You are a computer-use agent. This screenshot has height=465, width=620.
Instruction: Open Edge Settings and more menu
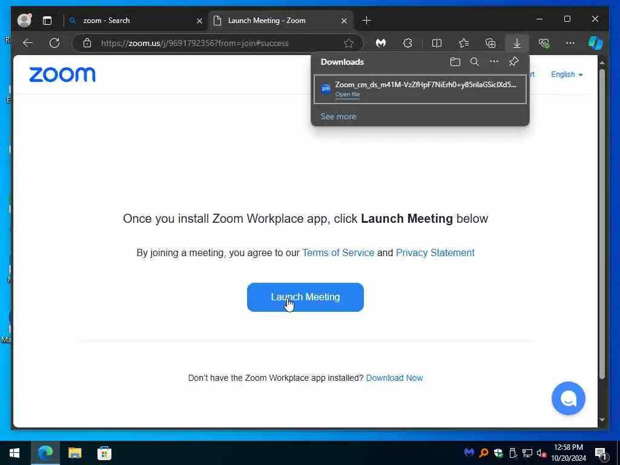(570, 43)
